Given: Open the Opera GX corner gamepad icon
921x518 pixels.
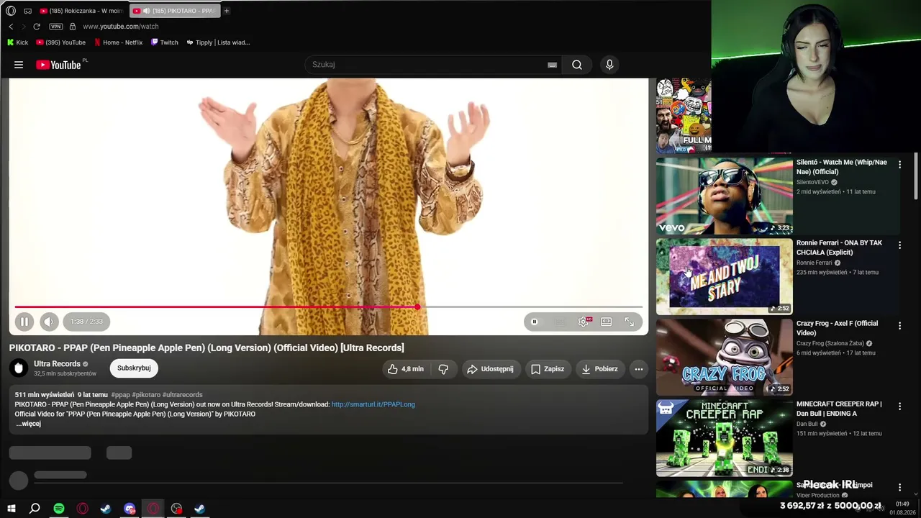Looking at the screenshot, I should (x=27, y=11).
